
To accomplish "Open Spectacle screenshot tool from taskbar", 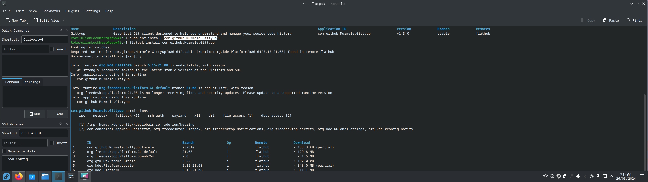I will click(x=85, y=176).
